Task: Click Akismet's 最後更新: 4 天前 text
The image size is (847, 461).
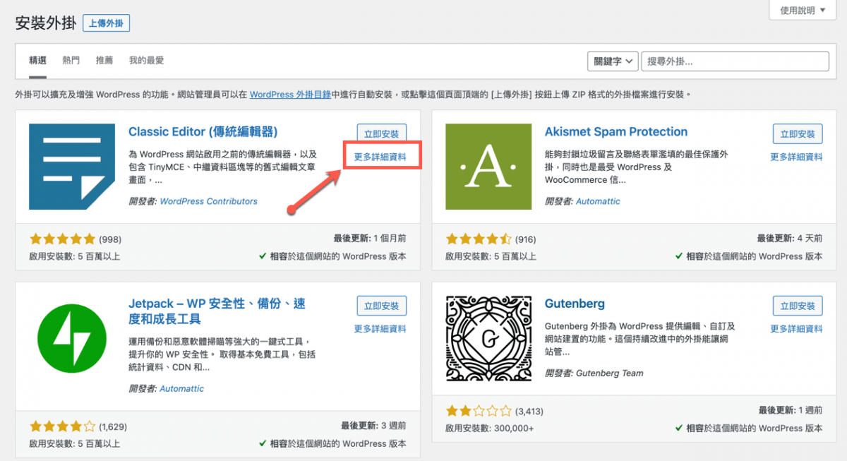Action: coord(790,239)
